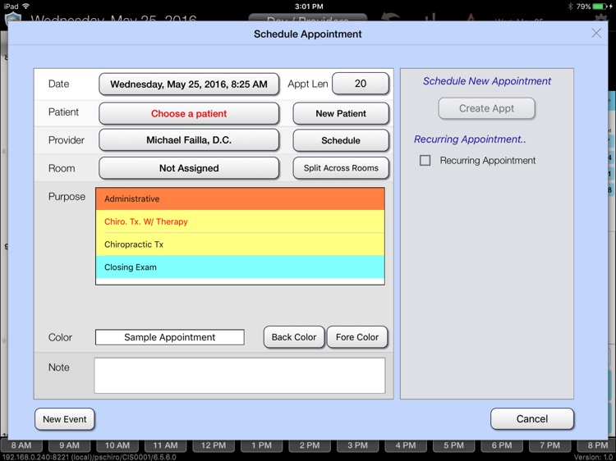Select the Administrative purpose
The height and width of the screenshot is (461, 616).
pos(240,199)
